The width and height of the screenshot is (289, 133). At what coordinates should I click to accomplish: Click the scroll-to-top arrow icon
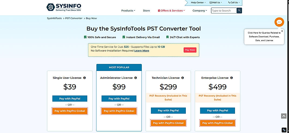pos(284,116)
